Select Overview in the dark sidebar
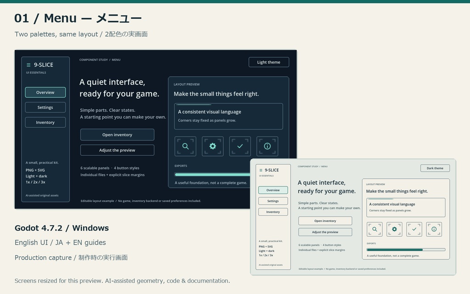The height and width of the screenshot is (294, 470). click(45, 92)
